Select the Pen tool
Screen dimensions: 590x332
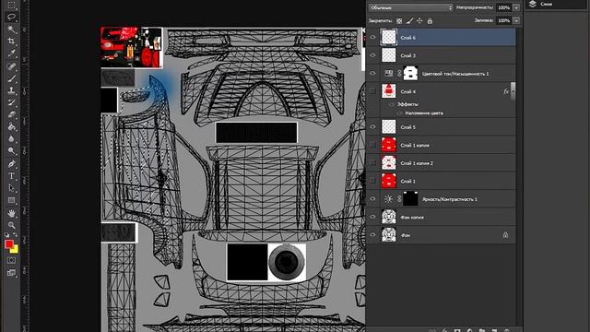(11, 164)
